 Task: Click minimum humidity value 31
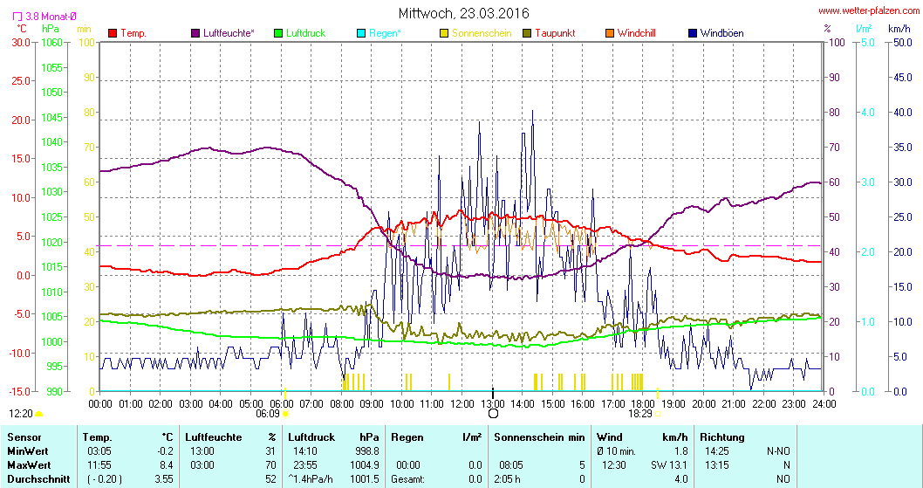pos(271,451)
